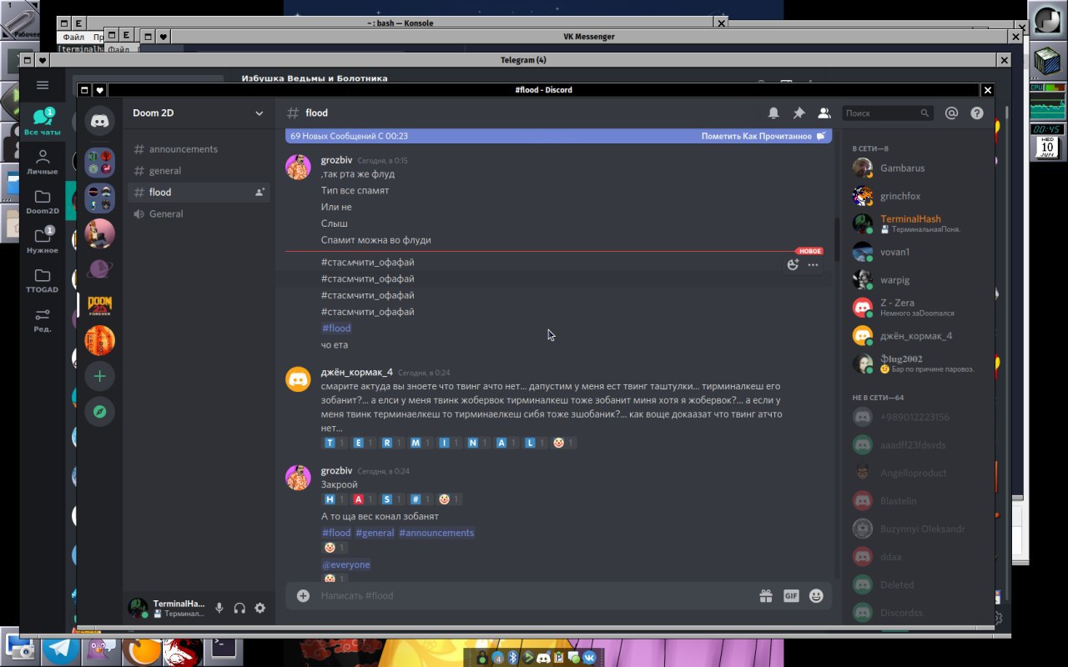
Task: Focus the 'Поиск' search field
Action: tap(887, 113)
